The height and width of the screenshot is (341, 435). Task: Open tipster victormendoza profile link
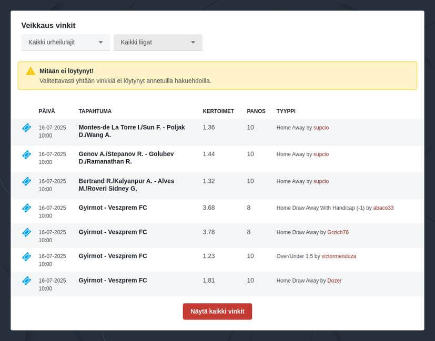339,256
